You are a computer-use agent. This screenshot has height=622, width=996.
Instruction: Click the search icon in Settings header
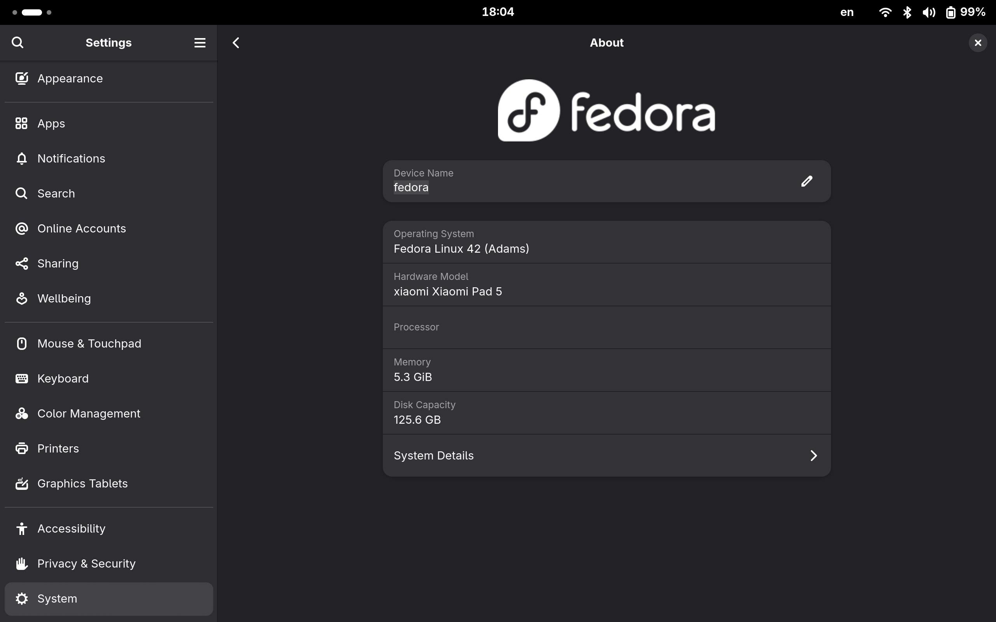(17, 42)
